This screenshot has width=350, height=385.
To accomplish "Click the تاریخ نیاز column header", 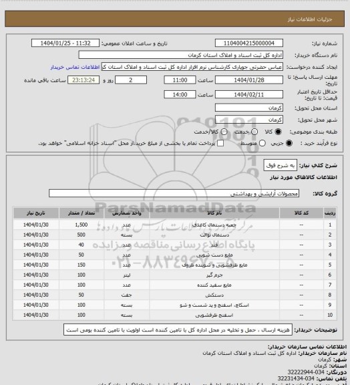I will click(36, 213).
